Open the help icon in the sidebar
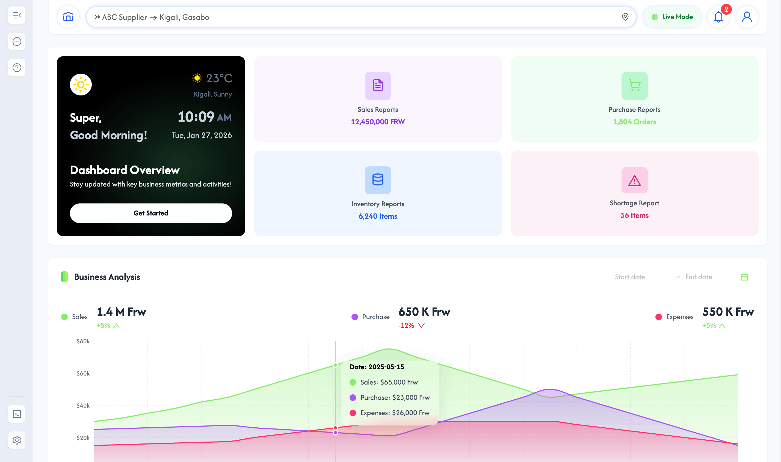The width and height of the screenshot is (781, 462). [16, 68]
